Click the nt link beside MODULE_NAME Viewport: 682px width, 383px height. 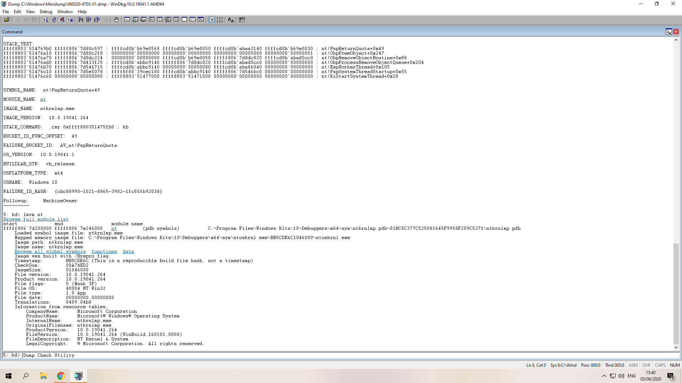tap(43, 99)
